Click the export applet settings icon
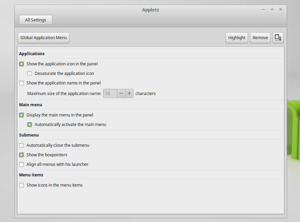The width and height of the screenshot is (300, 222). [x=278, y=37]
